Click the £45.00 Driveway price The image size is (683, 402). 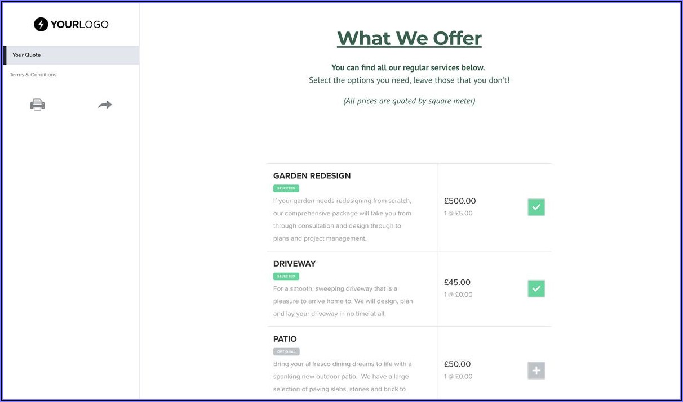pyautogui.click(x=457, y=282)
